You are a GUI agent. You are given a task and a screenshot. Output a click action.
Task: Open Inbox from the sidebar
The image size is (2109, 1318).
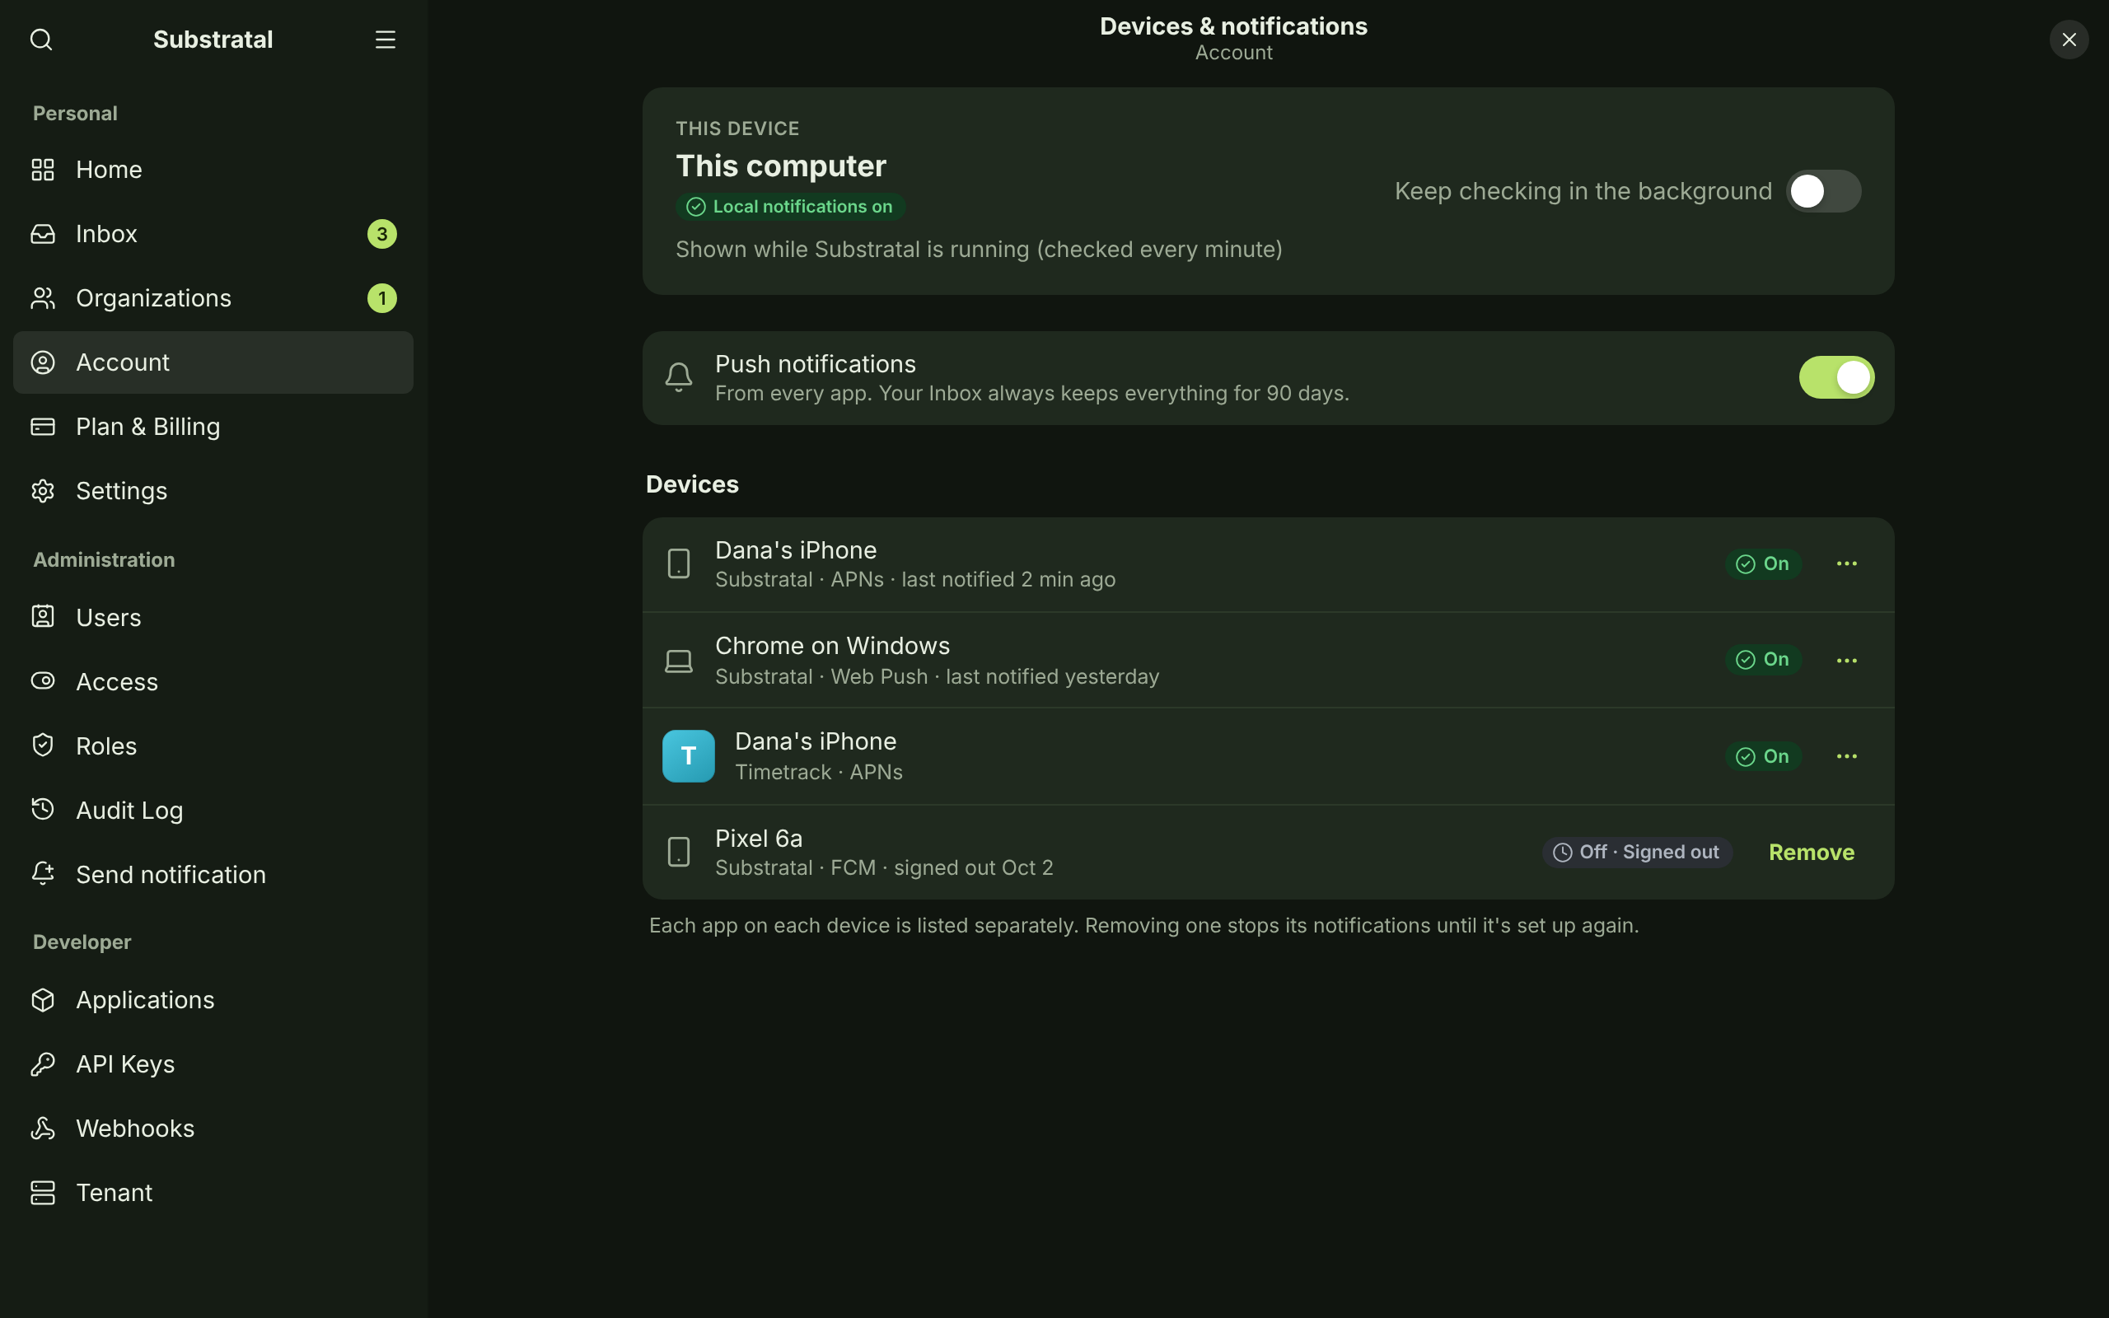point(213,234)
